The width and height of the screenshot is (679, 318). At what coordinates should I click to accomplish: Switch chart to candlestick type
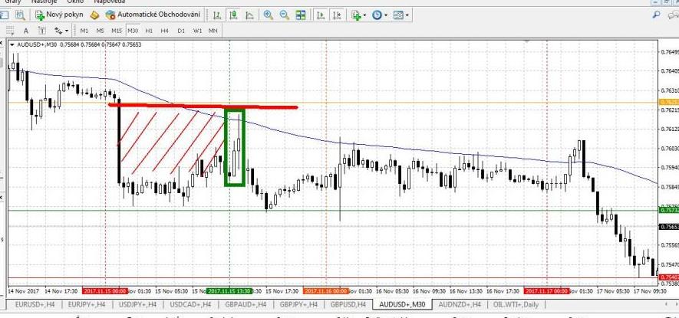(233, 15)
